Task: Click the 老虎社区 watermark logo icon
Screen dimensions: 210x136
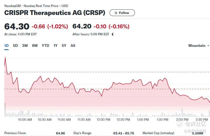Action: pos(179,124)
